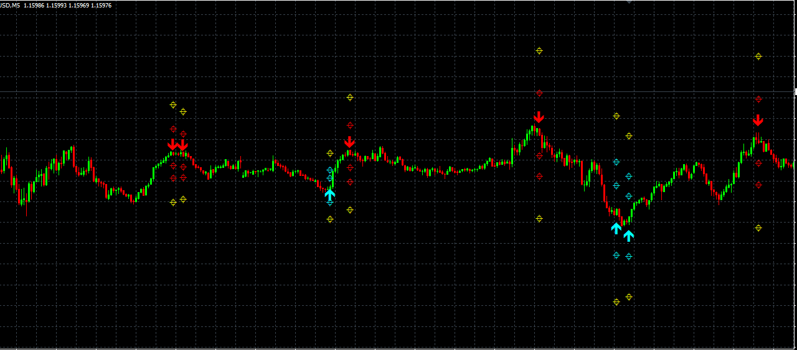This screenshot has height=350, width=797.
Task: Select the topmost yellow target marker
Action: [539, 51]
